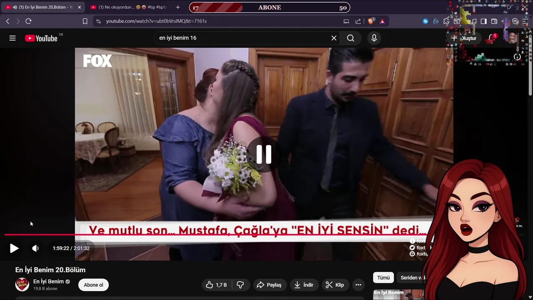
Task: Open En İyi Benim channel avatar
Action: pos(22,285)
